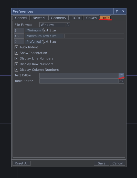This screenshot has height=178, width=137.
Task: Open help with the question mark icon
Action: (117, 11)
